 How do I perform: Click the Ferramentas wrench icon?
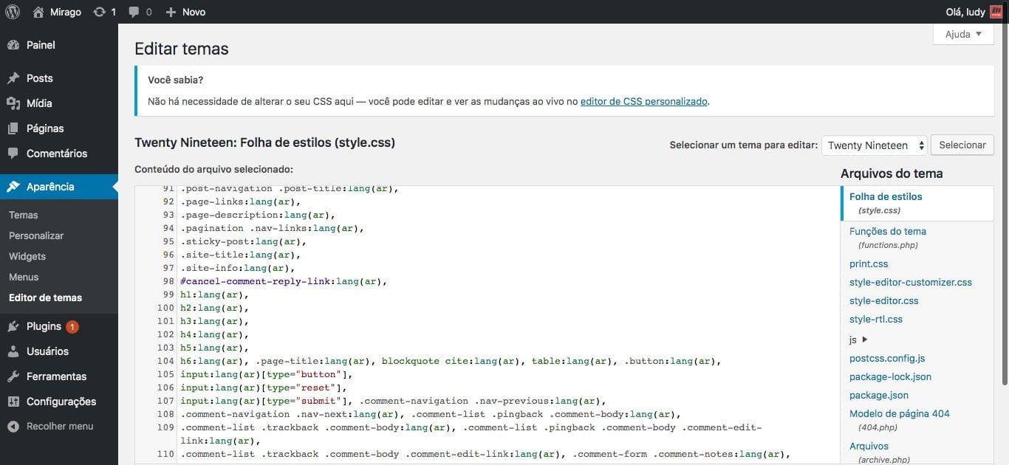coord(13,376)
